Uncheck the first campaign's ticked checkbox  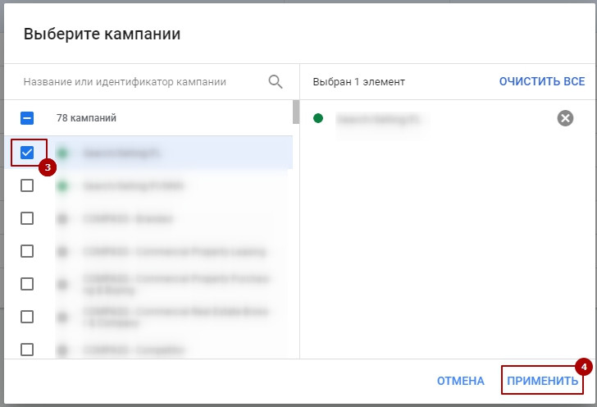(27, 153)
